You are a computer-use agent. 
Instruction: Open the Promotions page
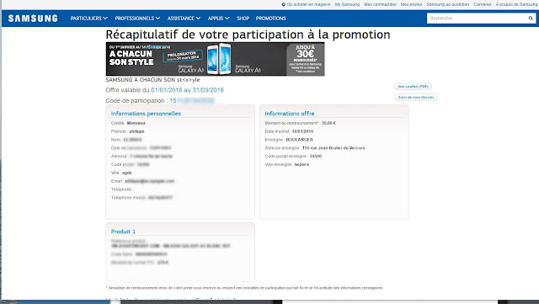pos(270,19)
